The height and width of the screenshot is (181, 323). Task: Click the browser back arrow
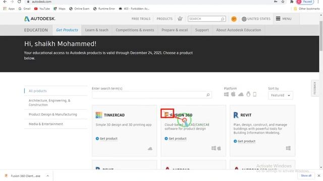tap(5, 2)
